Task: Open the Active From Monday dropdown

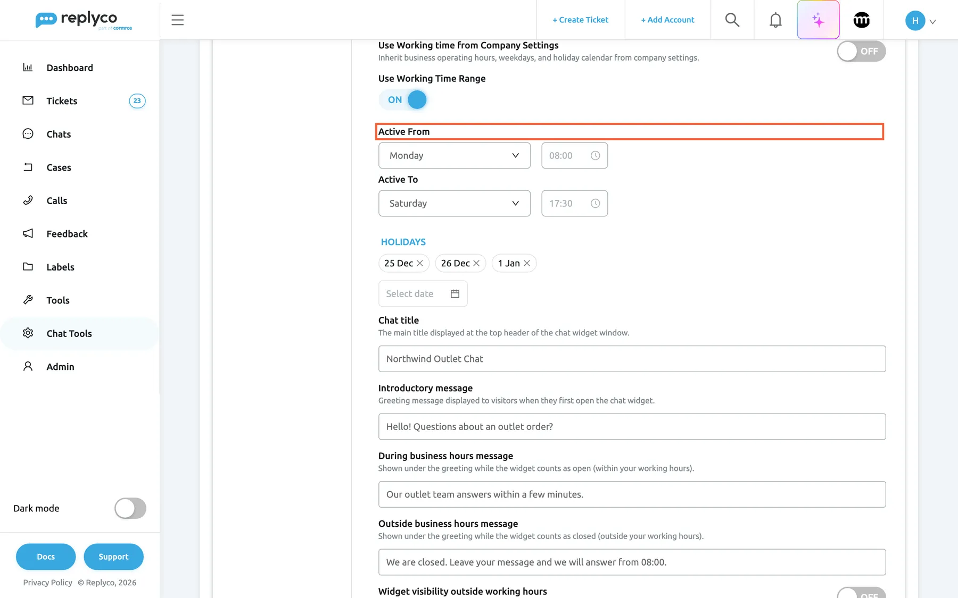Action: click(x=454, y=155)
